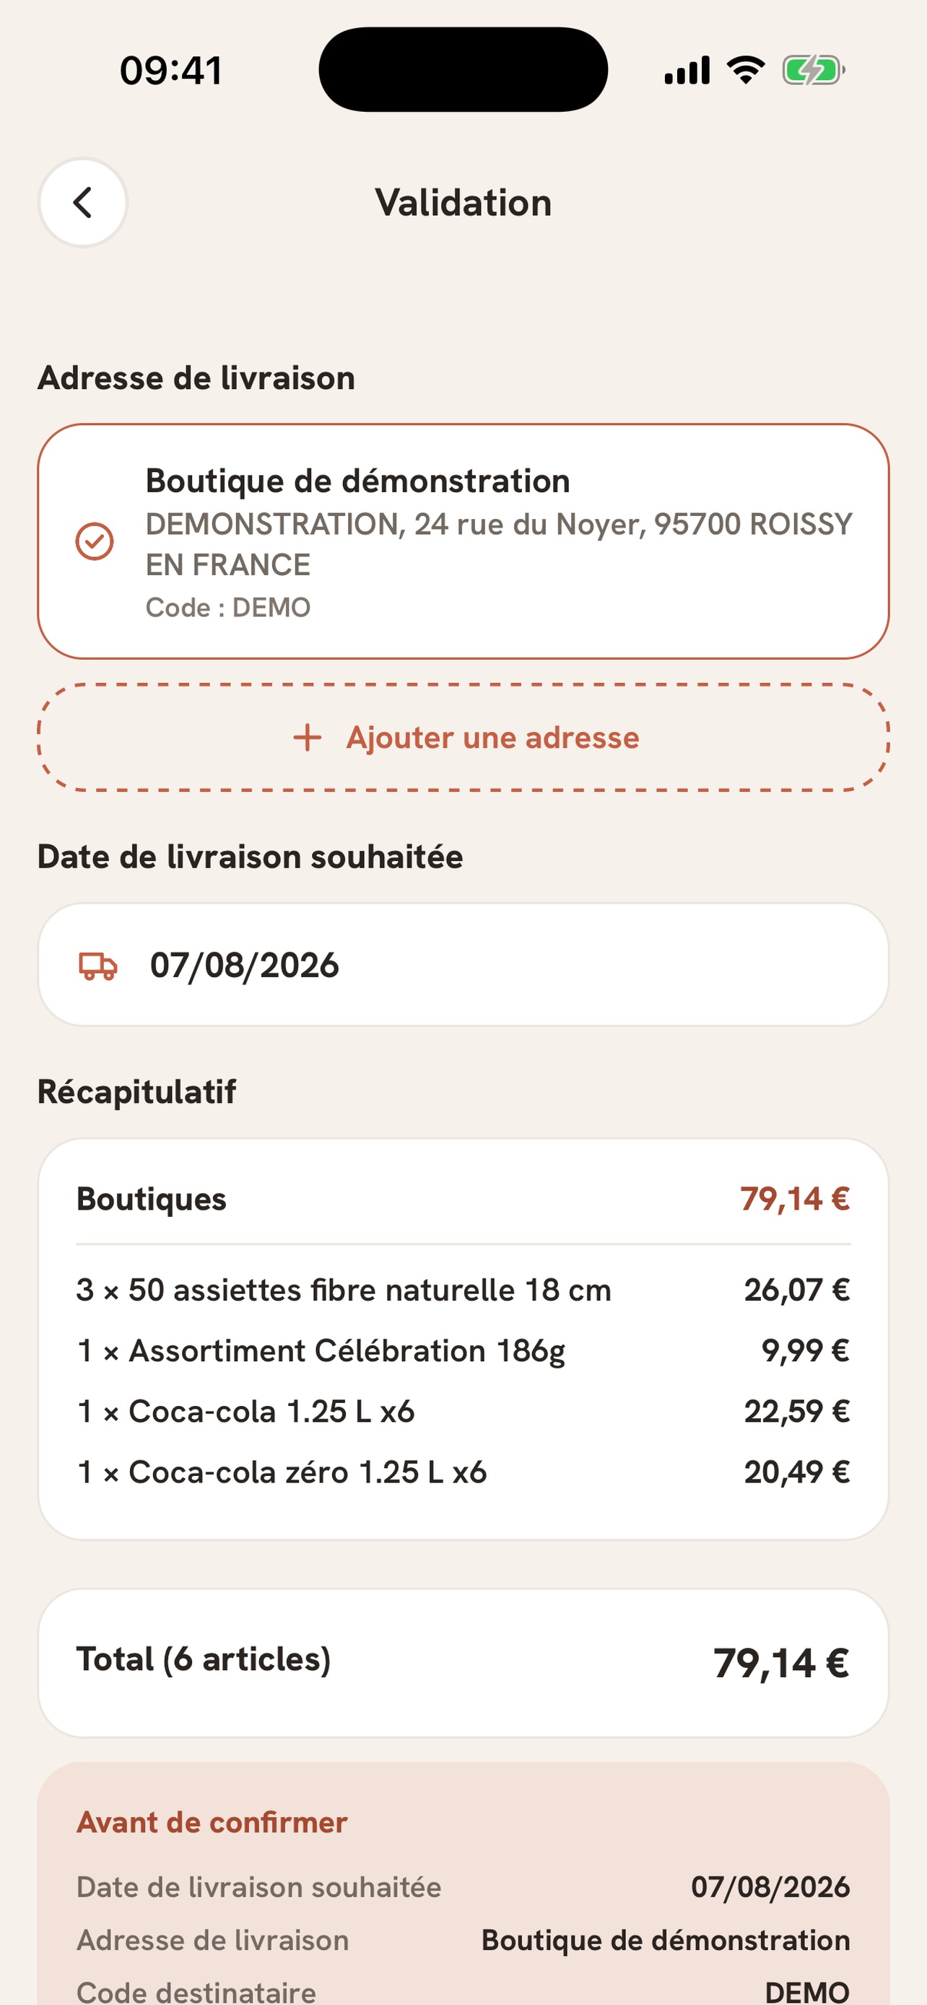
Task: Click the Boutiques subtotal 79,14 €
Action: coord(795,1199)
